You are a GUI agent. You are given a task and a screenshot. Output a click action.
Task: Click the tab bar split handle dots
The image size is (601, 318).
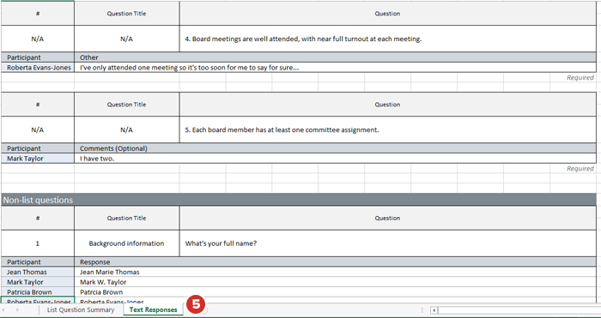(x=422, y=310)
